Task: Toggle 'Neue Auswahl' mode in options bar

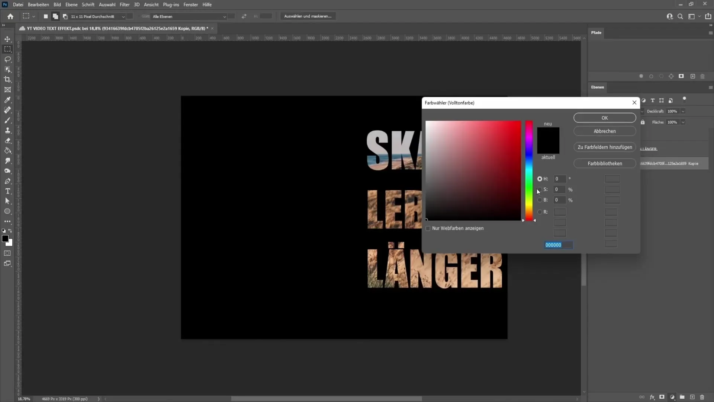Action: [x=45, y=16]
